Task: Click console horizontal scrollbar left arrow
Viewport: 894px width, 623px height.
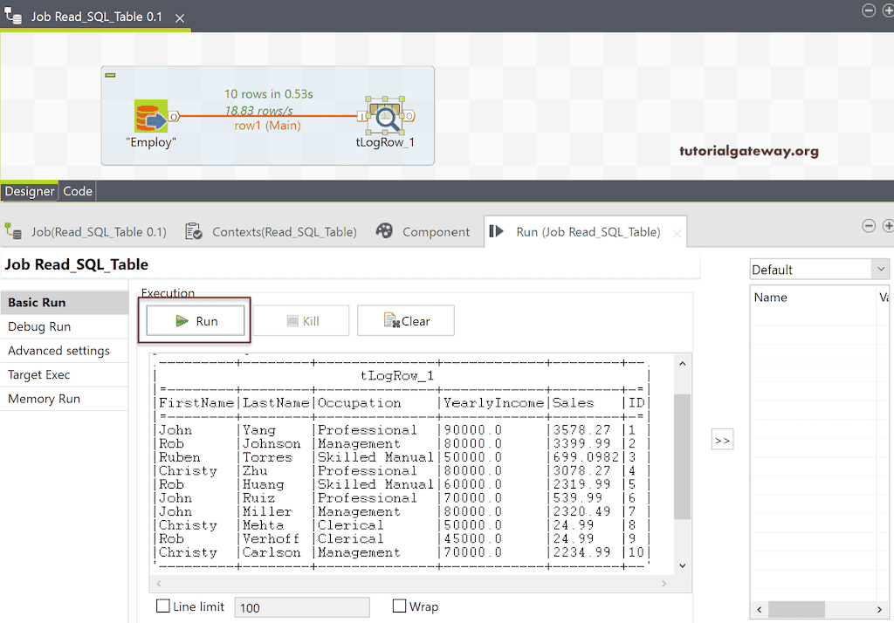Action: coord(159,583)
